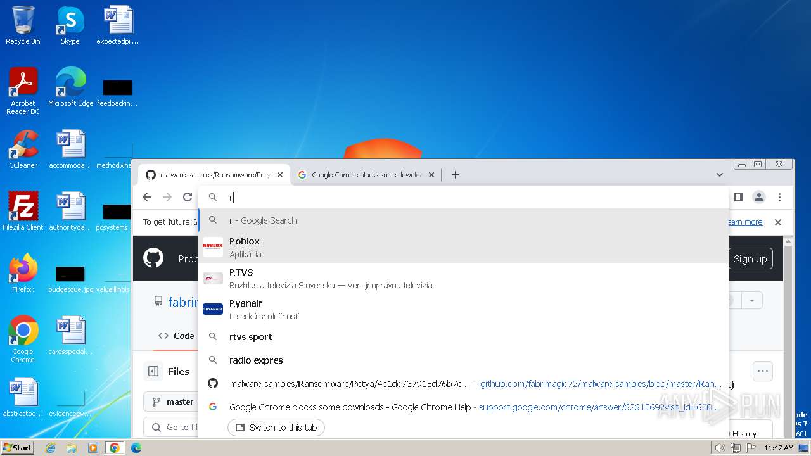Open Chrome profile avatar menu
The height and width of the screenshot is (456, 811).
(759, 197)
